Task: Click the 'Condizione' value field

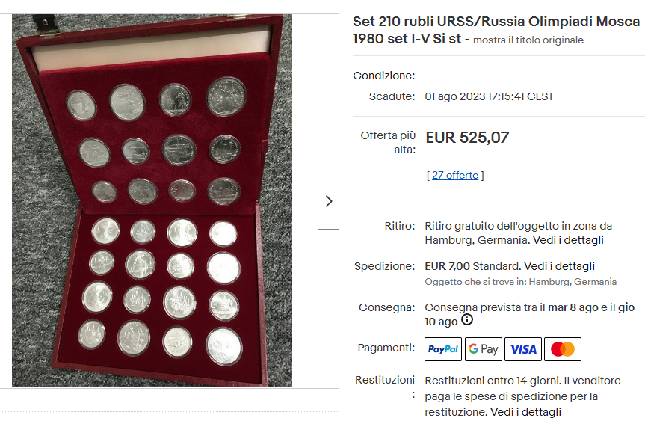Action: [428, 76]
